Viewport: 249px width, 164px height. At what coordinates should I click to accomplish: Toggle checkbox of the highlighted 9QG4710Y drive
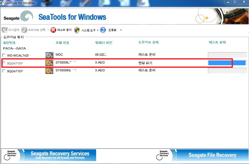[4, 63]
